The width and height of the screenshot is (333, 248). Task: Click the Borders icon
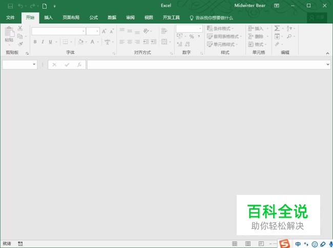pyautogui.click(x=65, y=42)
